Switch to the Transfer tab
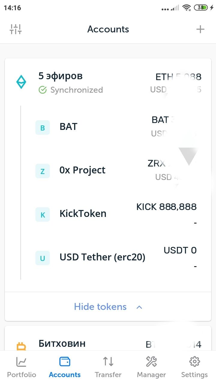This screenshot has width=216, height=384. click(x=108, y=367)
